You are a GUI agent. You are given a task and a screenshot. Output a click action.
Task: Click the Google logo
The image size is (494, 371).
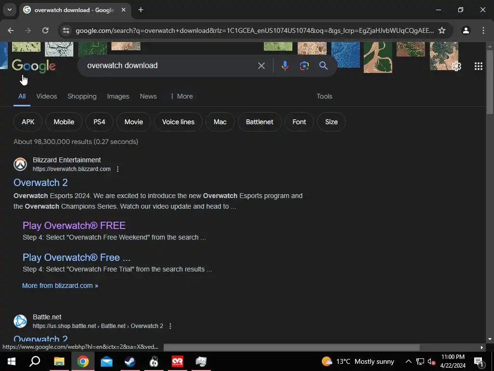click(x=34, y=66)
